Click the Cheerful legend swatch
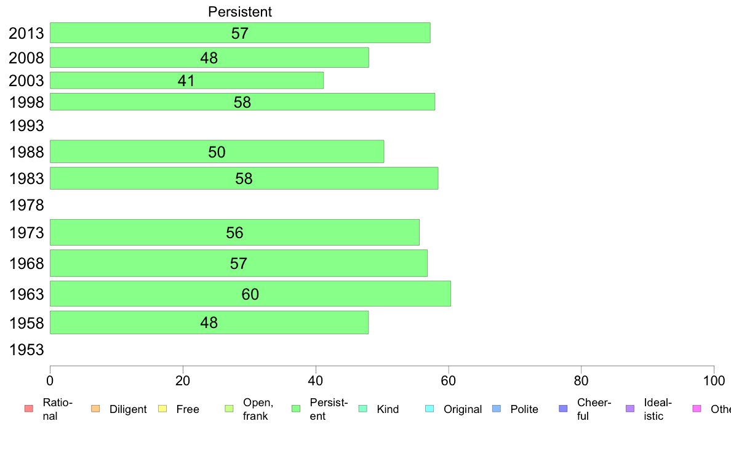The width and height of the screenshot is (731, 453). pyautogui.click(x=563, y=409)
